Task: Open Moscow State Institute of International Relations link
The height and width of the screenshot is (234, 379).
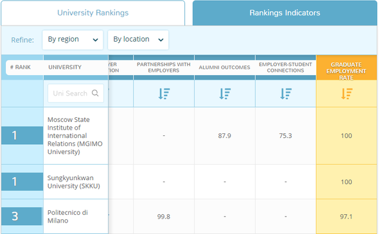Action: click(75, 135)
